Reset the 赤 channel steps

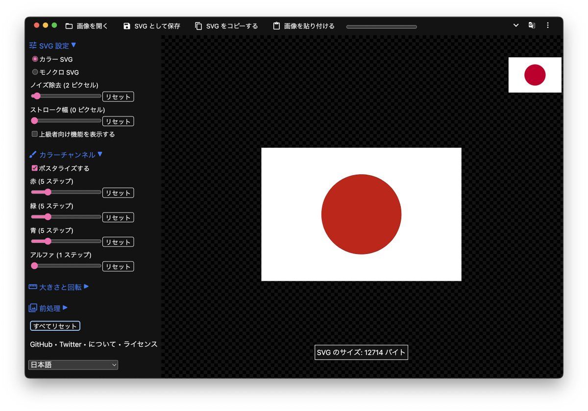(118, 193)
